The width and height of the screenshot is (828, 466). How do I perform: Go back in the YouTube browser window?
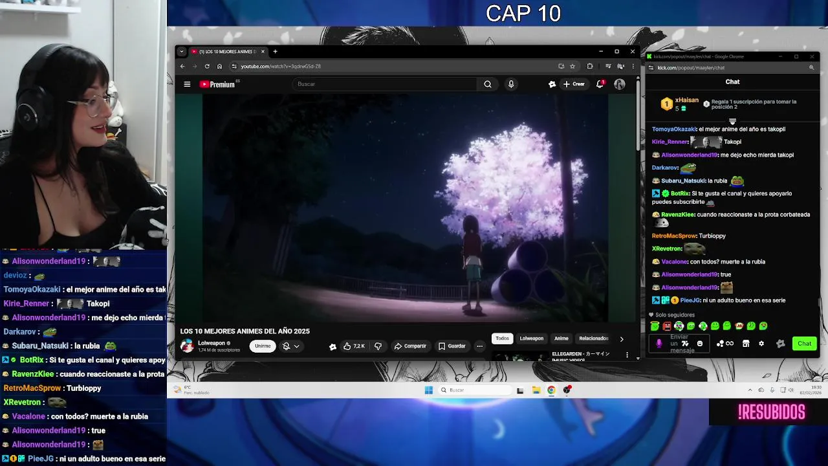tap(182, 66)
